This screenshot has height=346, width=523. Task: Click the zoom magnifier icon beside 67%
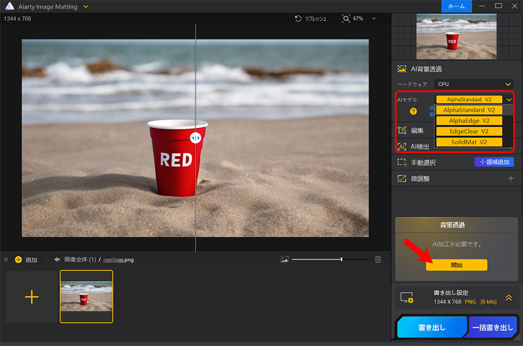(x=346, y=19)
